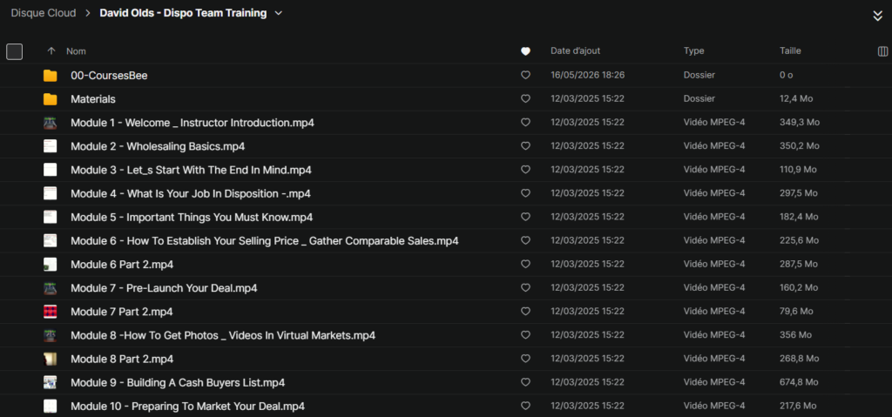The image size is (892, 417).
Task: Open the 00-CoursesBee folder name
Action: pos(109,75)
